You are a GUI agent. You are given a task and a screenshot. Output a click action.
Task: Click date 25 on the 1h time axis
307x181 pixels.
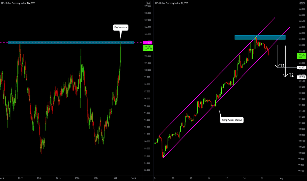coord(191,178)
